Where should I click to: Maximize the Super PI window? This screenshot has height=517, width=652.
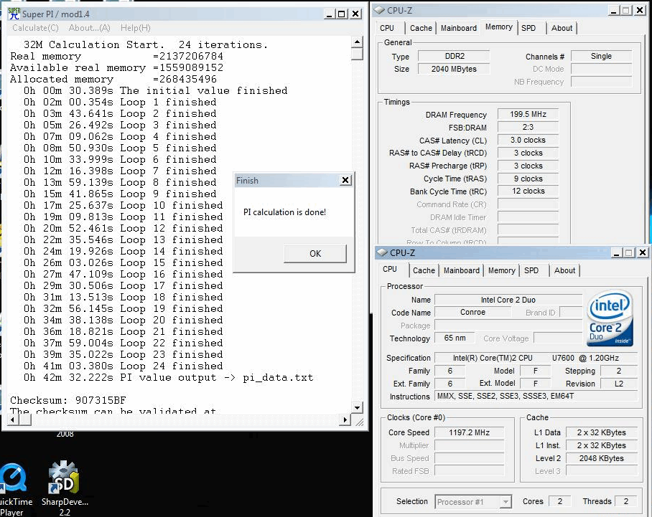pos(342,14)
